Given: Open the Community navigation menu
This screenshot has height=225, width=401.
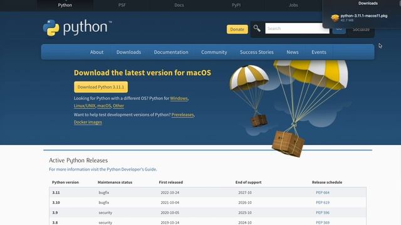Looking at the screenshot, I should pyautogui.click(x=214, y=52).
